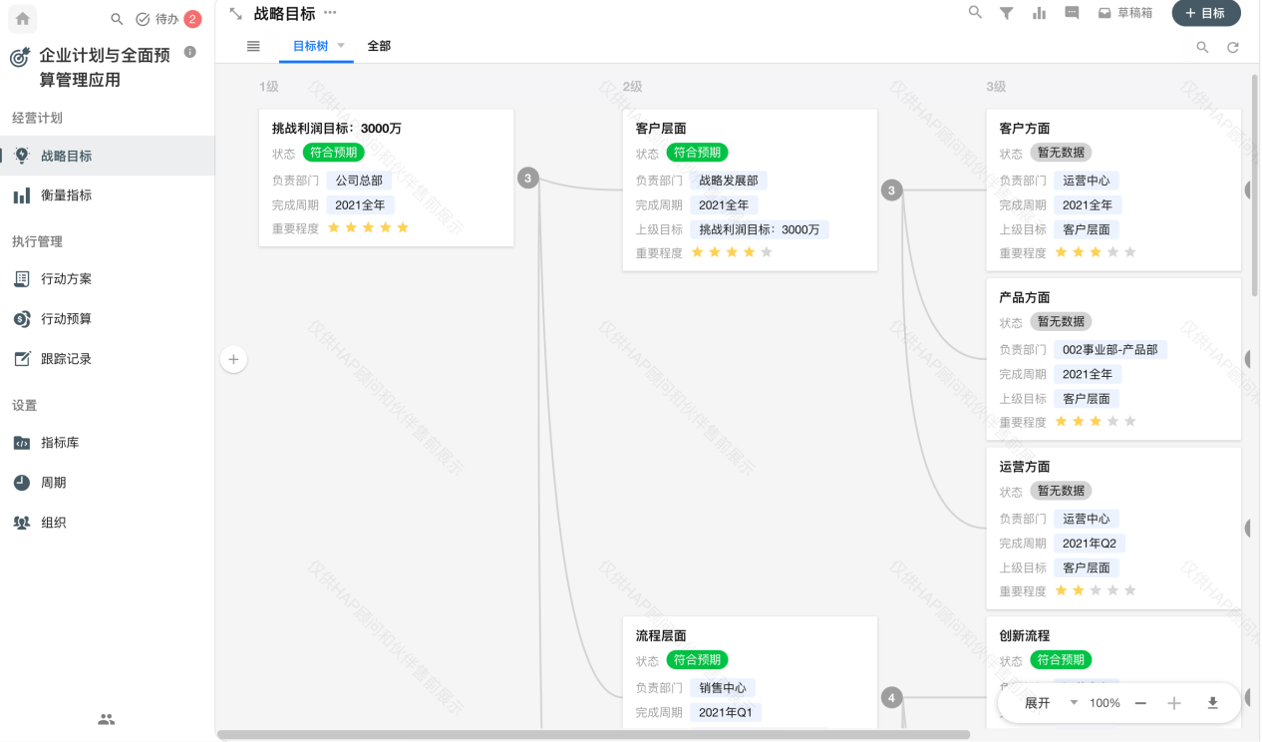Open sidebar search magnifier icon
Screen dimensions: 1262x742
(x=117, y=19)
